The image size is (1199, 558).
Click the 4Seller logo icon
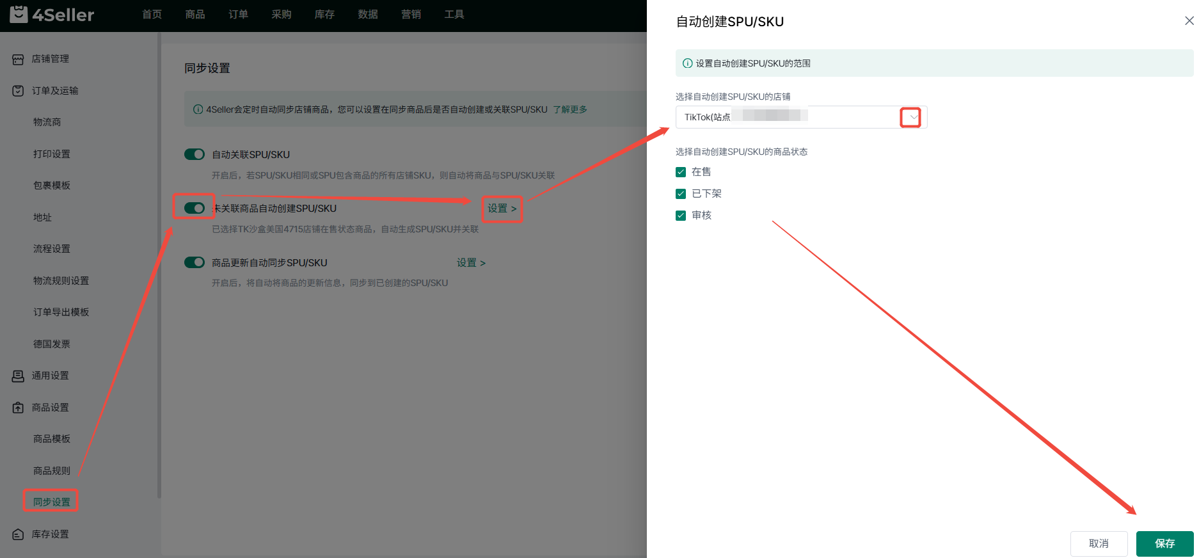pyautogui.click(x=19, y=13)
